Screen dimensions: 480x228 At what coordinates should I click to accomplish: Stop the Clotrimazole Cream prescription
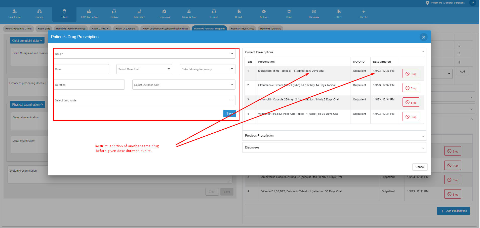411,88
